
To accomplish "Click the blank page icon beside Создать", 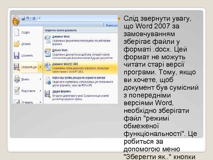I will (17, 32).
